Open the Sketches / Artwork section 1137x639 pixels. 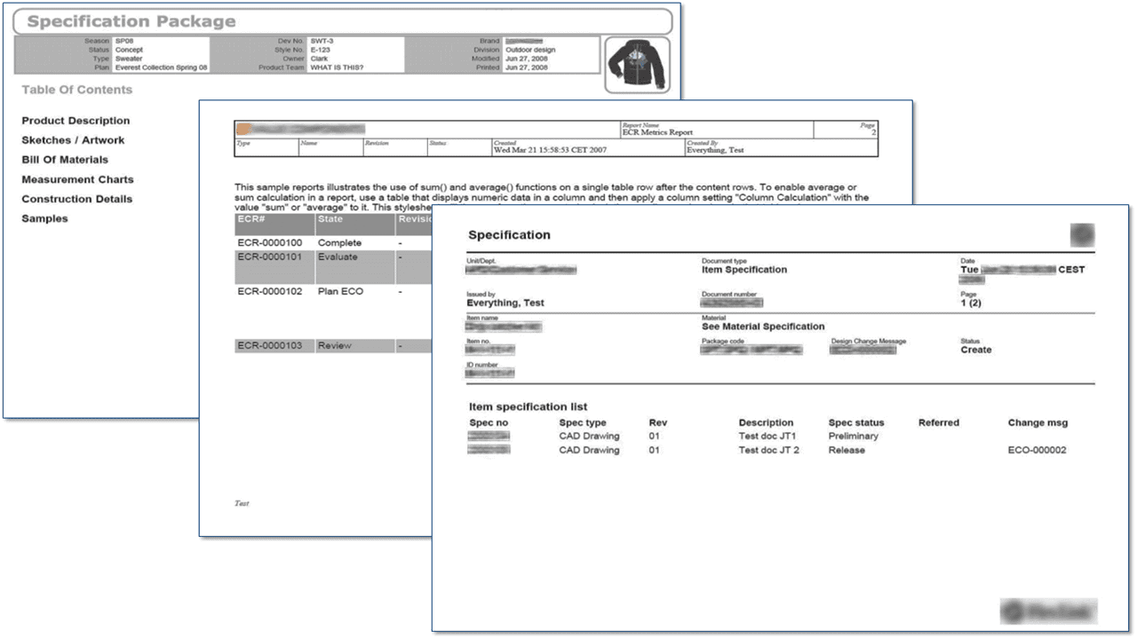pyautogui.click(x=73, y=140)
